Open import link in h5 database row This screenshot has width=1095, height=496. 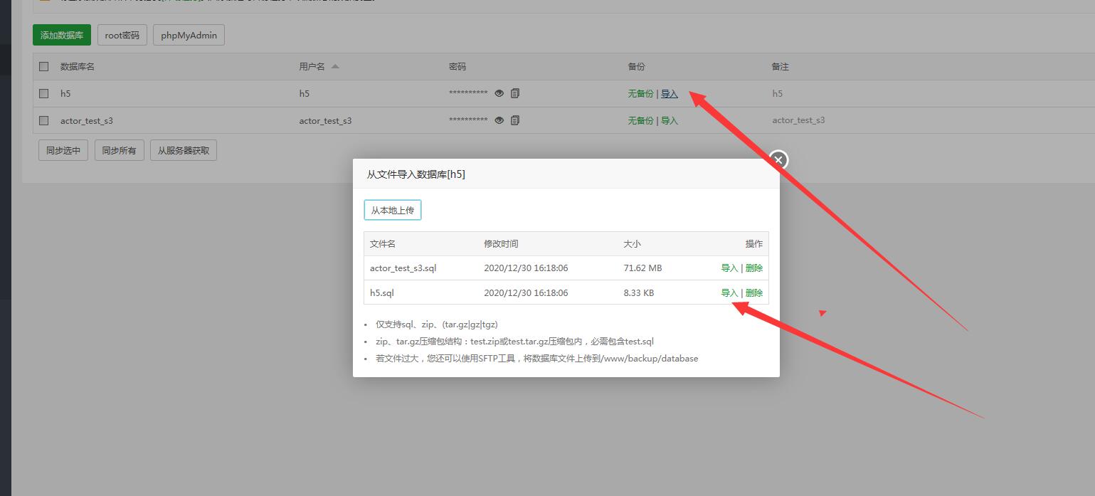coord(670,93)
